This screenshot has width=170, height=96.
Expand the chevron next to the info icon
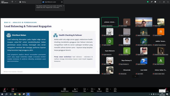tap(15, 2)
